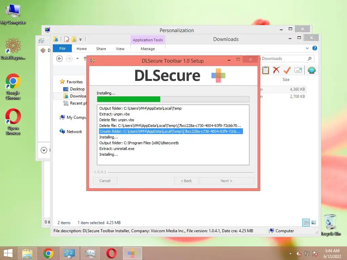
Task: Click the muted volume tray icon
Action: [x=299, y=254]
